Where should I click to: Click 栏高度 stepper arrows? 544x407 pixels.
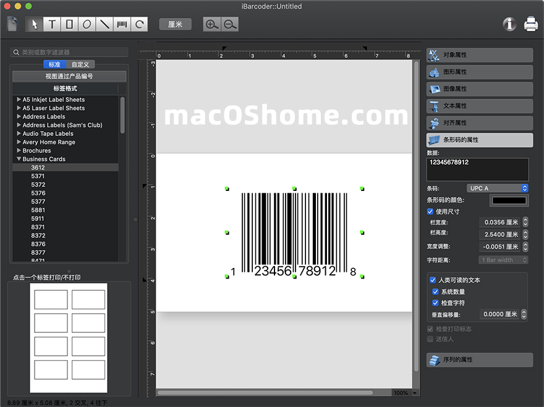pos(525,234)
